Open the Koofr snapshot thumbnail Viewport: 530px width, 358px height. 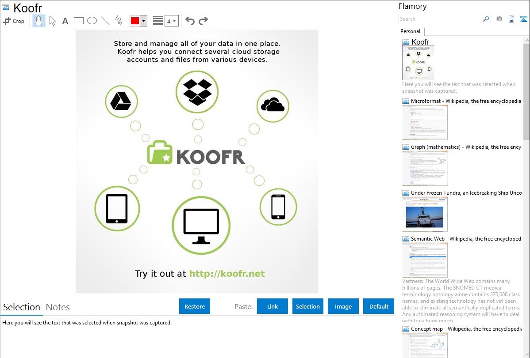click(418, 63)
